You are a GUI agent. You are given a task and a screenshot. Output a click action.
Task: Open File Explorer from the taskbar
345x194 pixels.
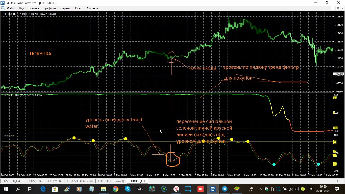coord(103,189)
